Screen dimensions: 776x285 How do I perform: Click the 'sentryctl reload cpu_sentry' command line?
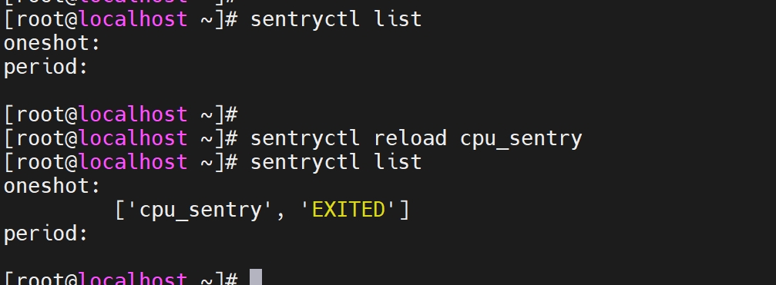pyautogui.click(x=416, y=139)
